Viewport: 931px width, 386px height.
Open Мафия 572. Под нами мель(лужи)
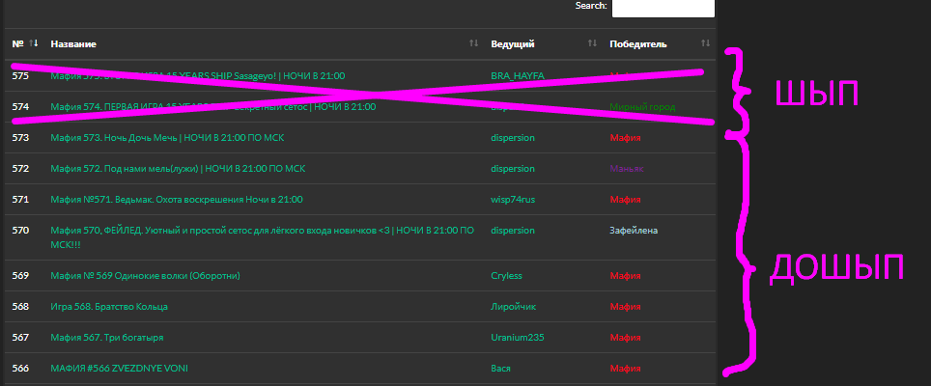(178, 168)
